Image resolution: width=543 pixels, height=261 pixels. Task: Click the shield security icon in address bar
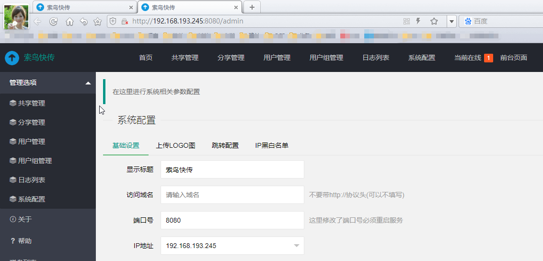point(113,21)
